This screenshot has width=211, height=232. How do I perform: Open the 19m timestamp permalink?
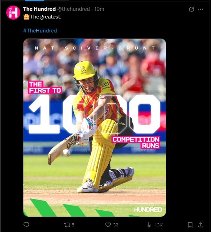pos(99,9)
